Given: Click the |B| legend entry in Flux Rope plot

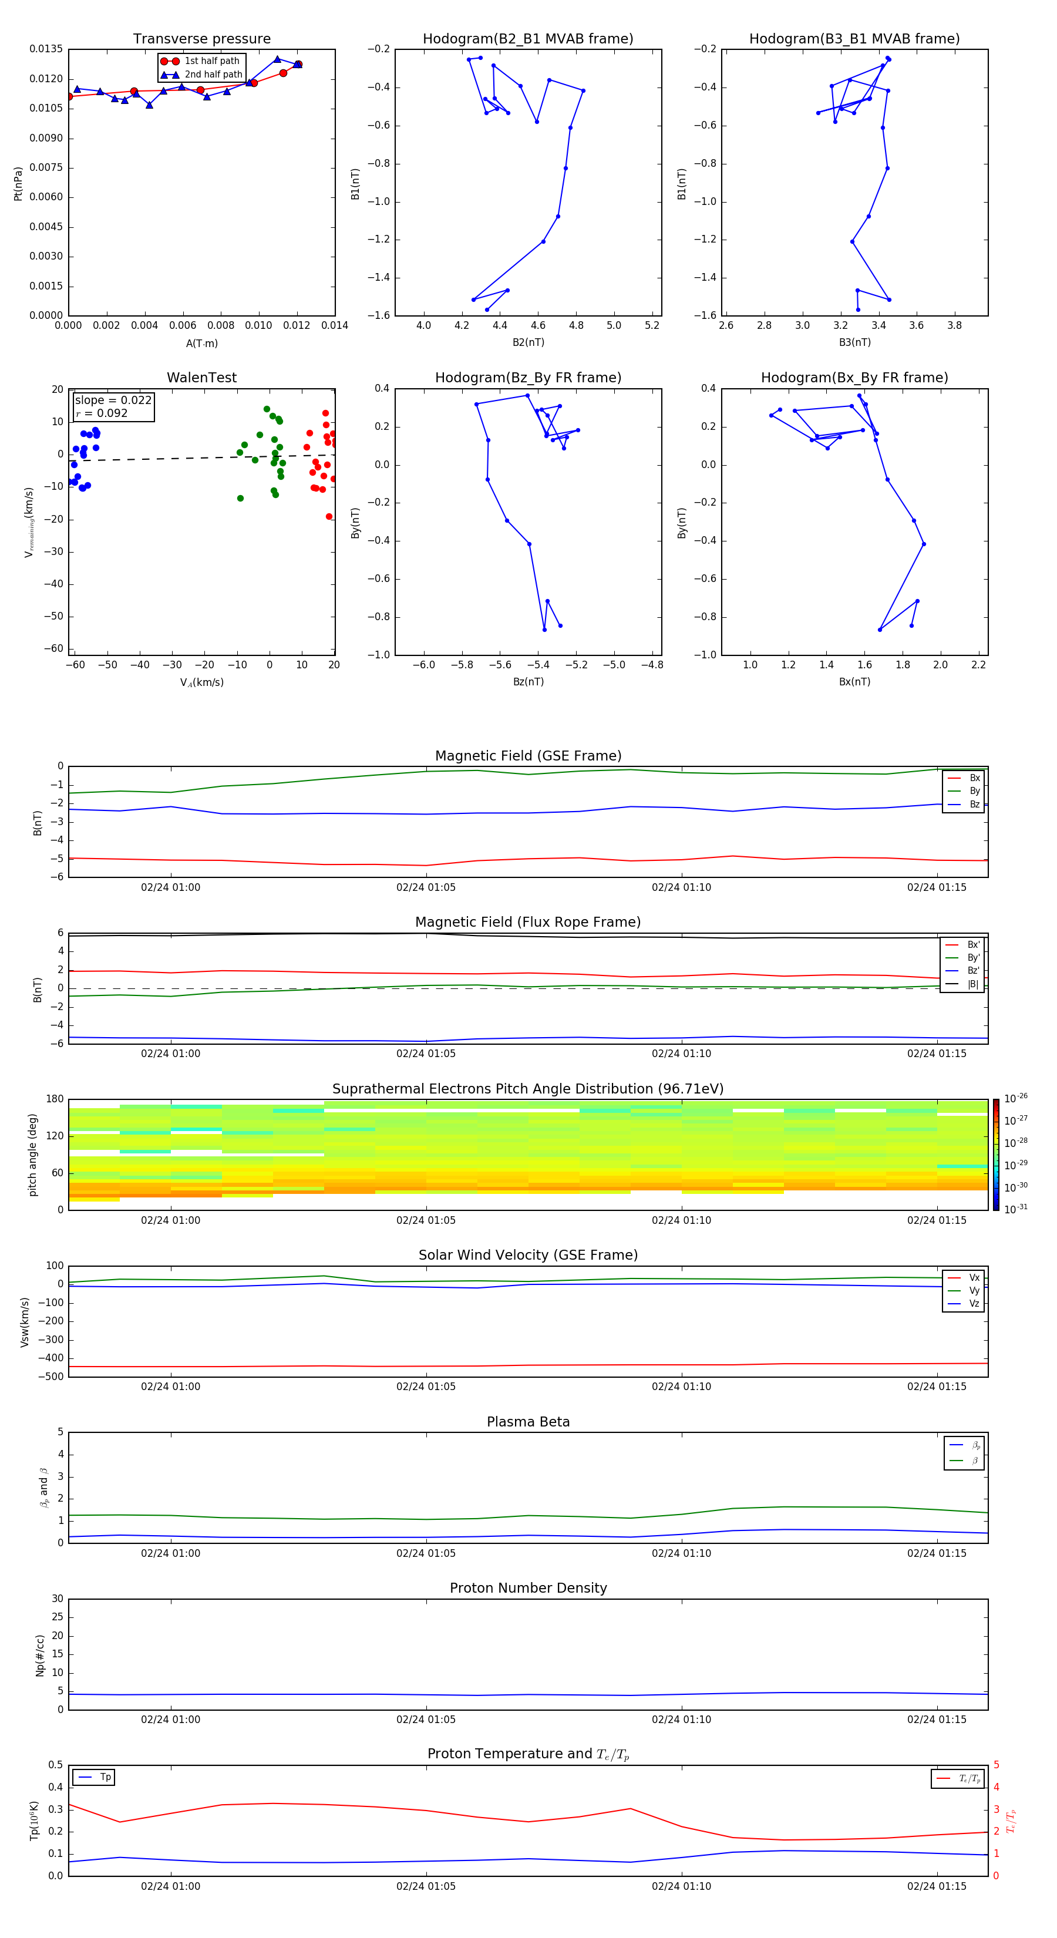Looking at the screenshot, I should click(x=962, y=984).
